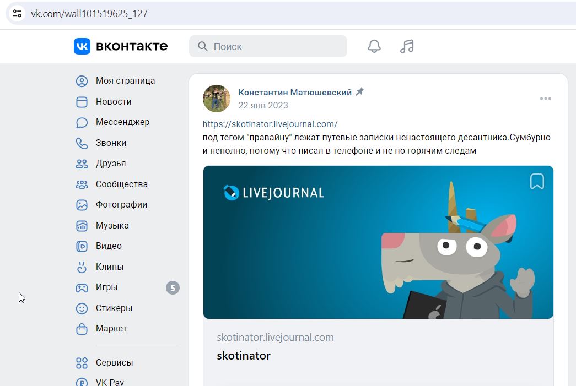Open the skotinator.livejournal.com URL in post
Screen dimensions: 576x386
(270, 124)
